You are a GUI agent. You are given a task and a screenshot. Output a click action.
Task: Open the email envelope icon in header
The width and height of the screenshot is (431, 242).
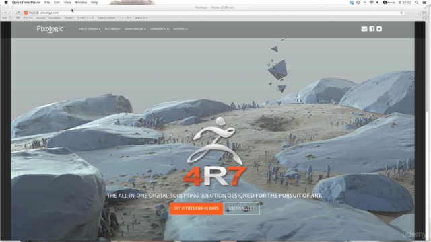[364, 29]
